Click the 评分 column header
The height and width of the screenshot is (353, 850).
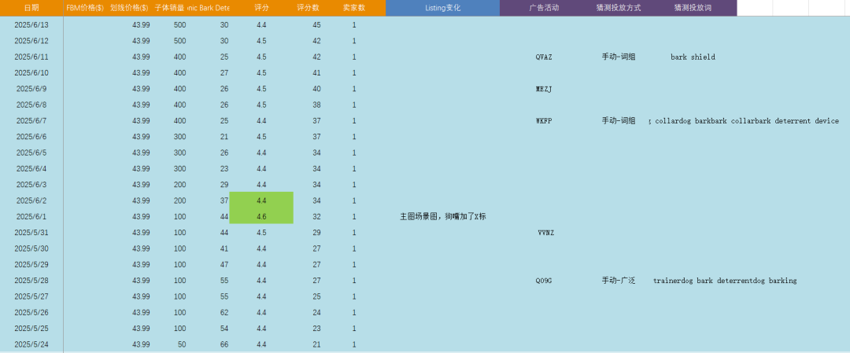click(261, 8)
